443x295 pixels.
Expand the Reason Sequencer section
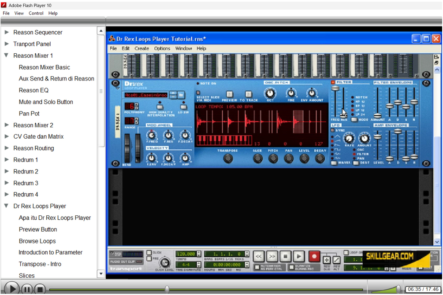[x=7, y=32]
